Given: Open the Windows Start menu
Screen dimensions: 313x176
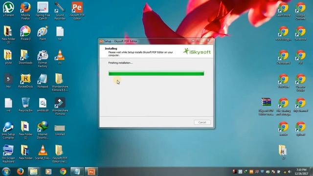Looking at the screenshot, I should pyautogui.click(x=6, y=172).
